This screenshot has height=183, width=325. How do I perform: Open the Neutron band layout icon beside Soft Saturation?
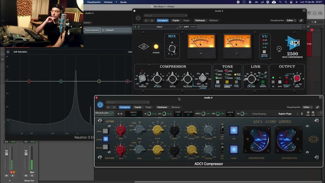click(8, 52)
